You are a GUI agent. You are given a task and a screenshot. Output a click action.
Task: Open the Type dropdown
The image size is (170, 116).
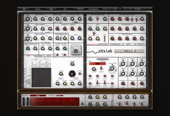51,9
